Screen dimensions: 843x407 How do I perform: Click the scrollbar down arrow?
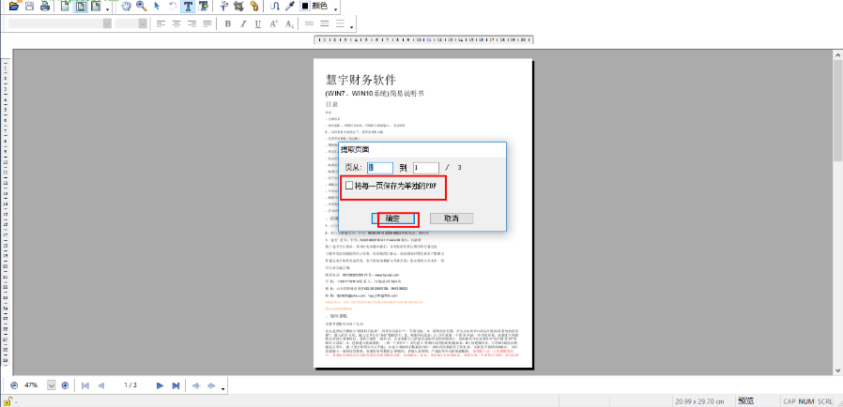(837, 369)
